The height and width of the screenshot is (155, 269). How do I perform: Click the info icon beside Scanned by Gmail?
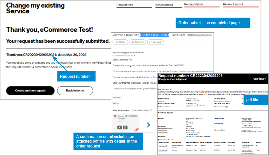pos(151,110)
